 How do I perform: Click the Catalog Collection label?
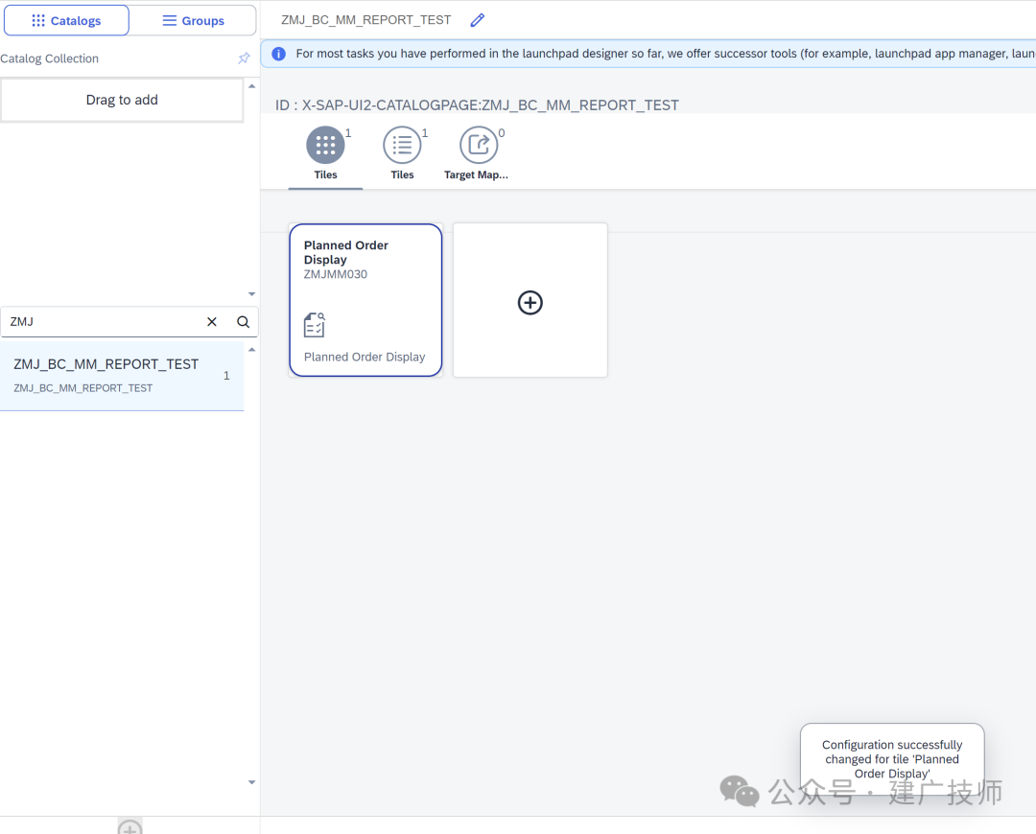[50, 58]
